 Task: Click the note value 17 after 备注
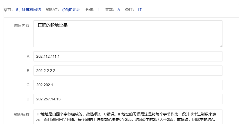point(139,10)
